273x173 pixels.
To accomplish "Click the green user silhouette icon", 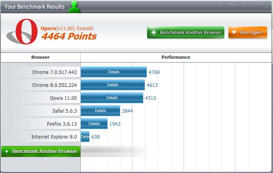I will coord(74,7).
